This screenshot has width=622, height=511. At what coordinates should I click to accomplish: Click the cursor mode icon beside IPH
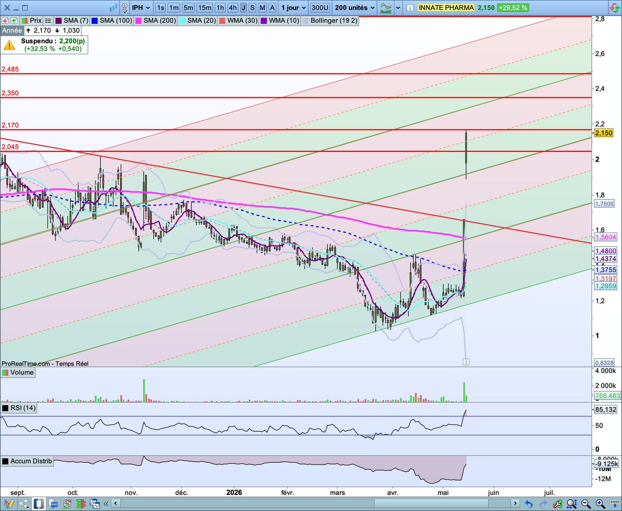(125, 9)
